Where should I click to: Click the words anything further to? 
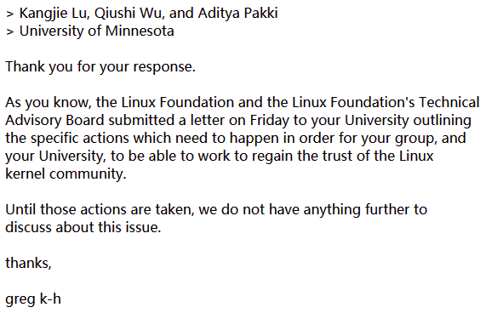[x=365, y=209]
